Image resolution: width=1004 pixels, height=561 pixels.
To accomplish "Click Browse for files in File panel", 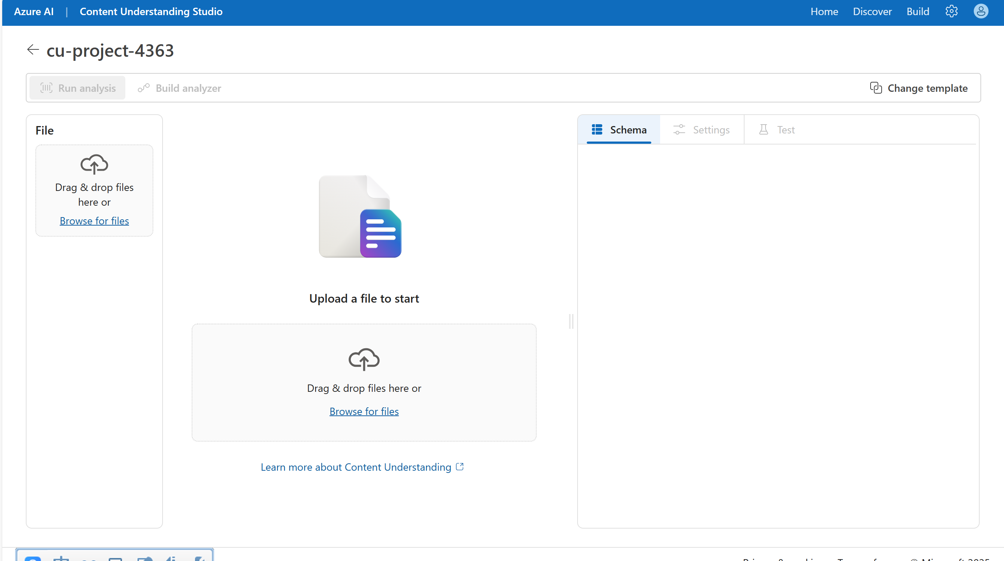I will coord(94,221).
